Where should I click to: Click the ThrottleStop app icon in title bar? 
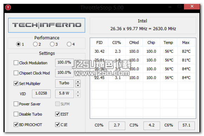point(8,7)
